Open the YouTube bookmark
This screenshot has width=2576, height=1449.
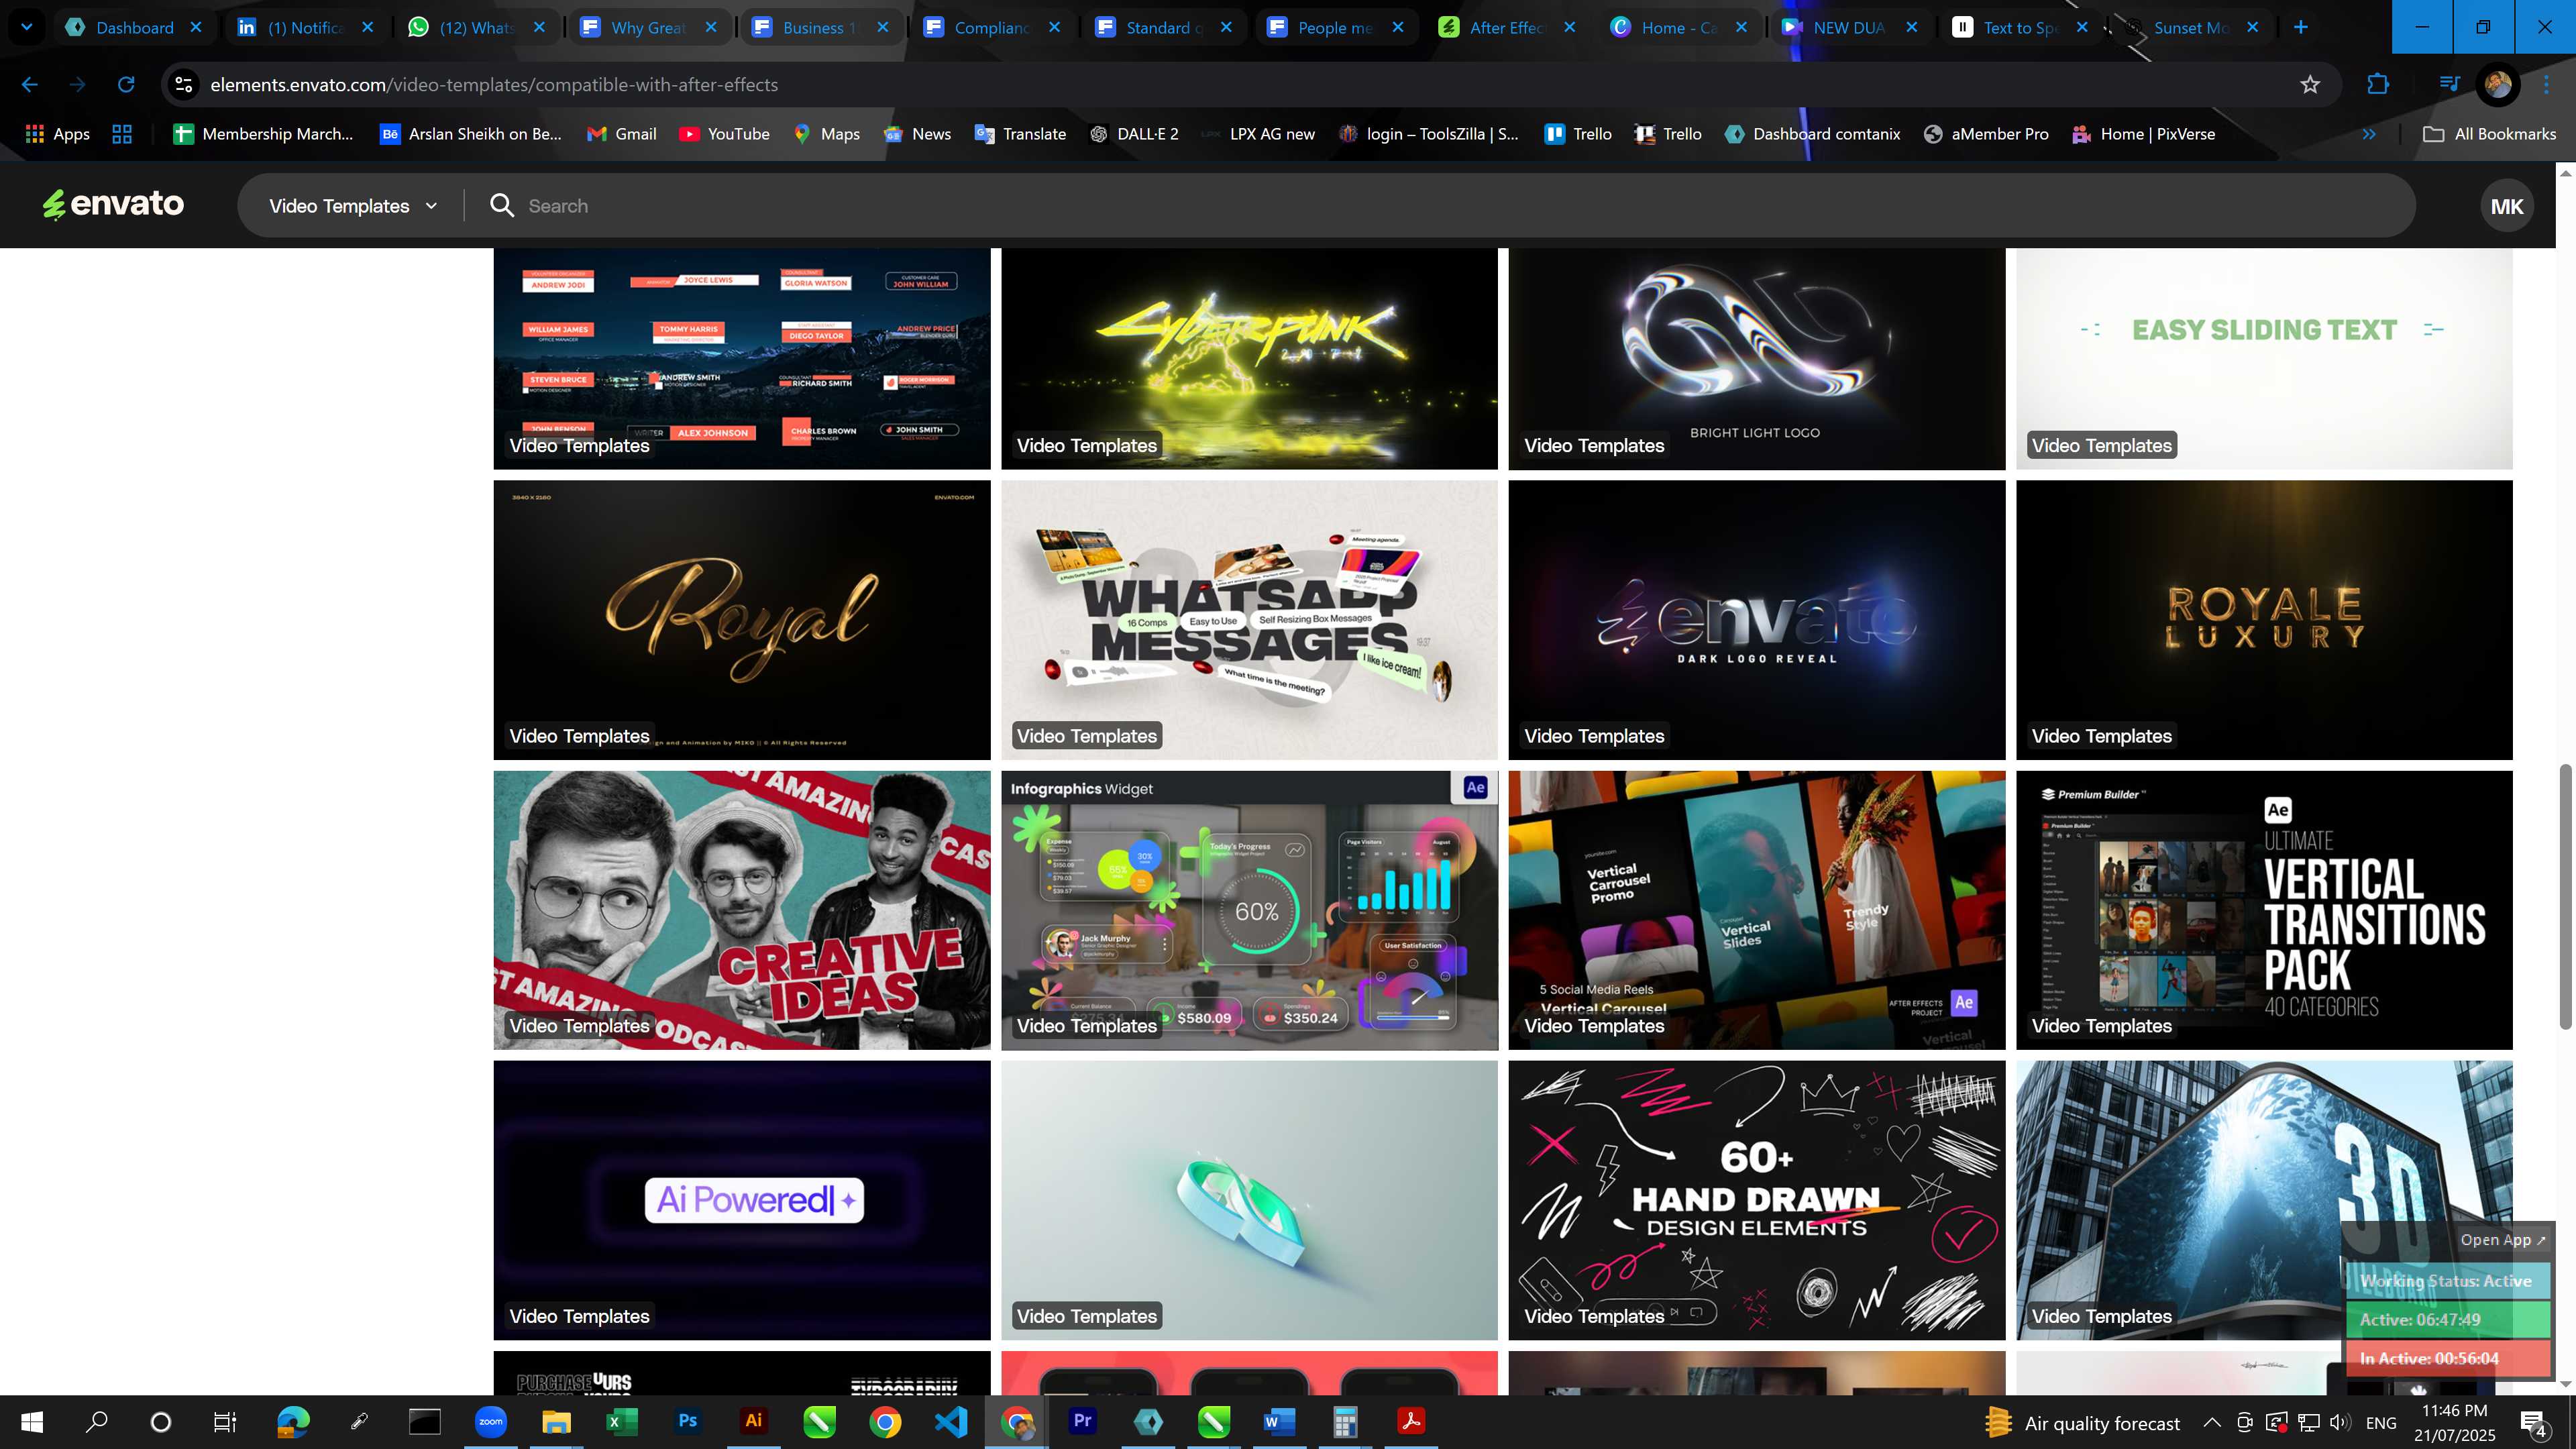pyautogui.click(x=724, y=134)
